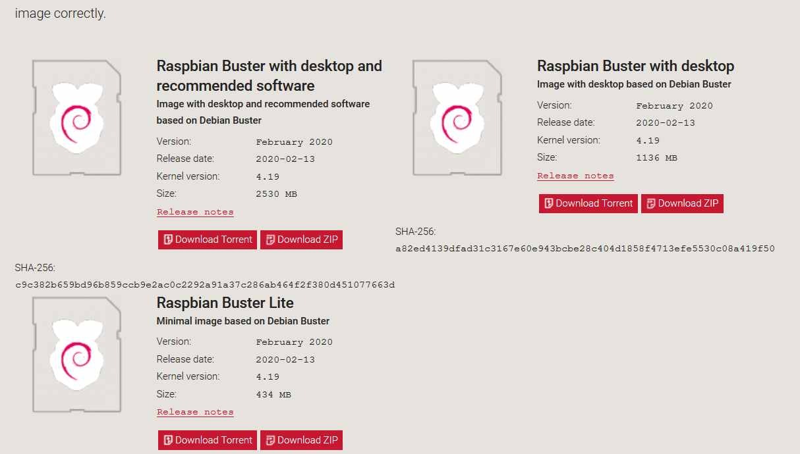Click the Raspbian Buster with desktop title
The width and height of the screenshot is (800, 454).
(635, 66)
